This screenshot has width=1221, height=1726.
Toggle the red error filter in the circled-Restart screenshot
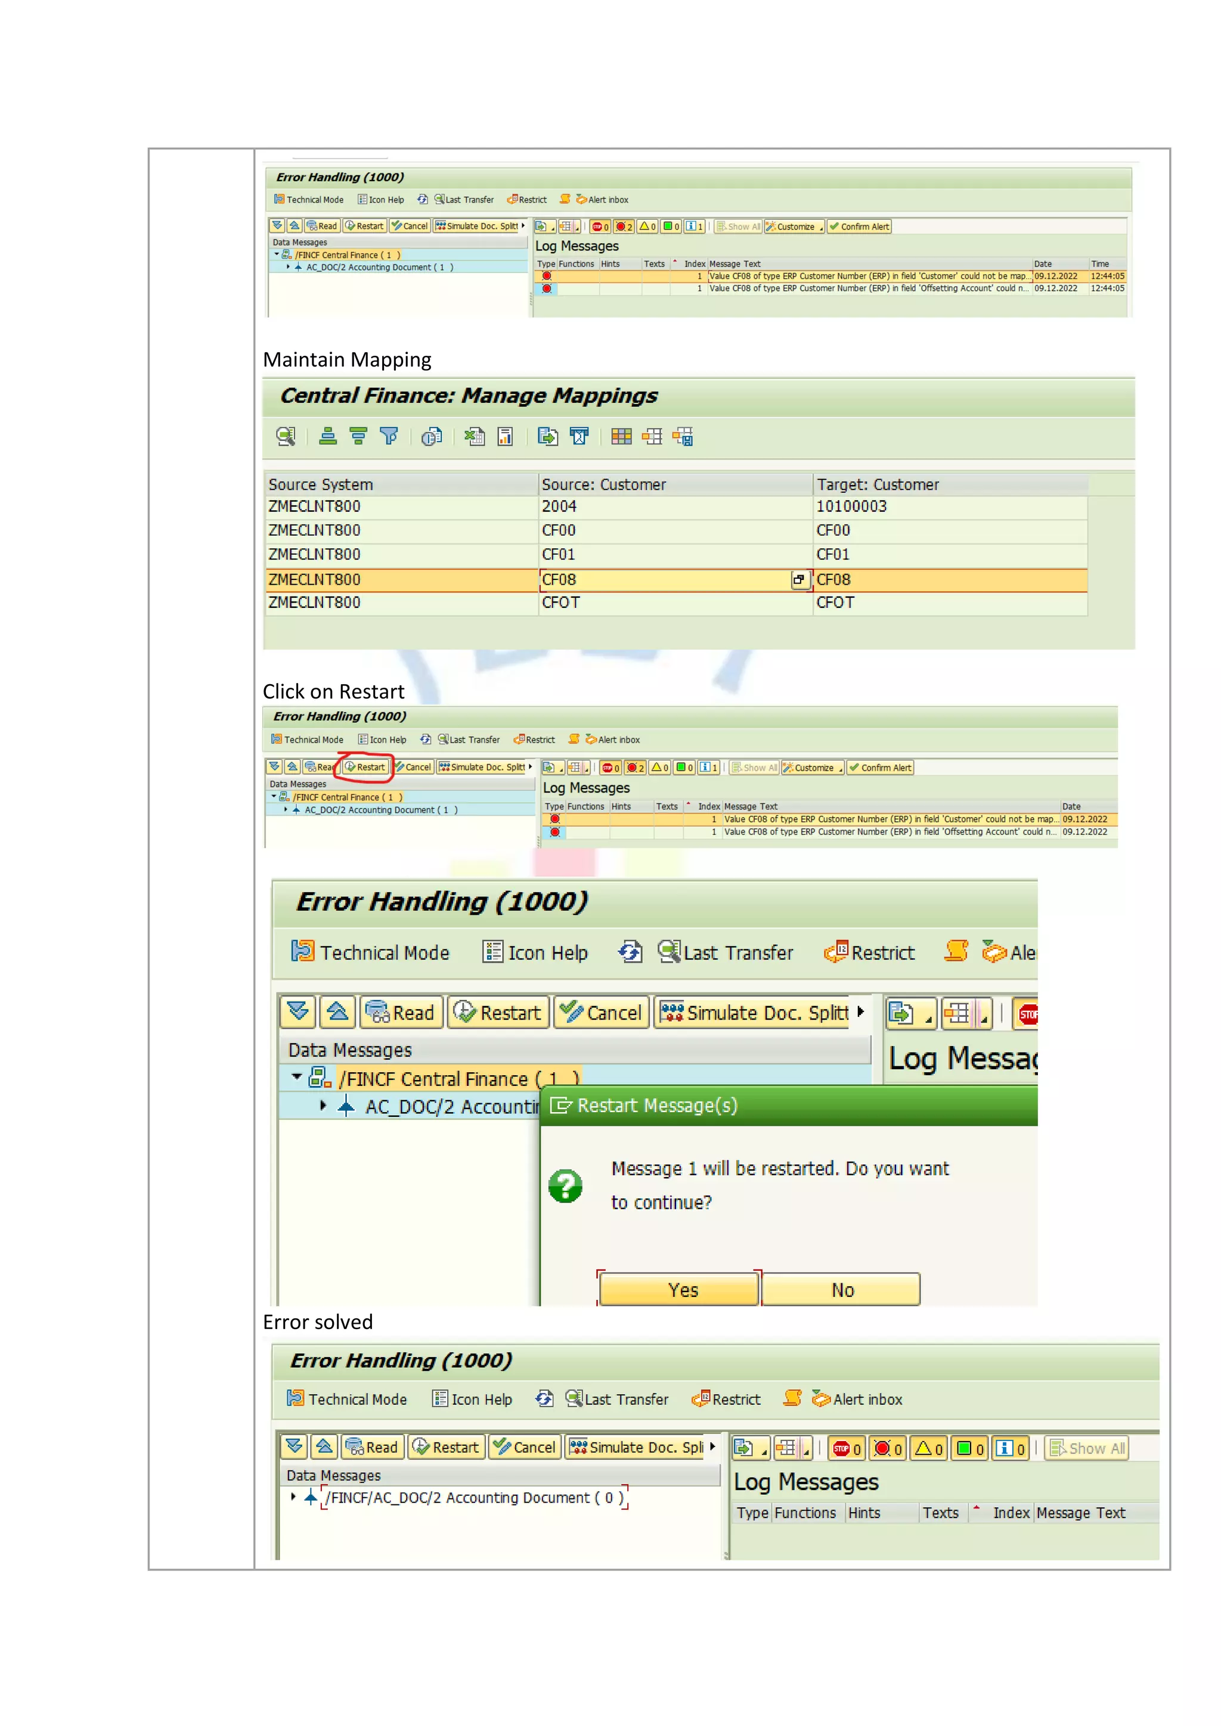(634, 768)
